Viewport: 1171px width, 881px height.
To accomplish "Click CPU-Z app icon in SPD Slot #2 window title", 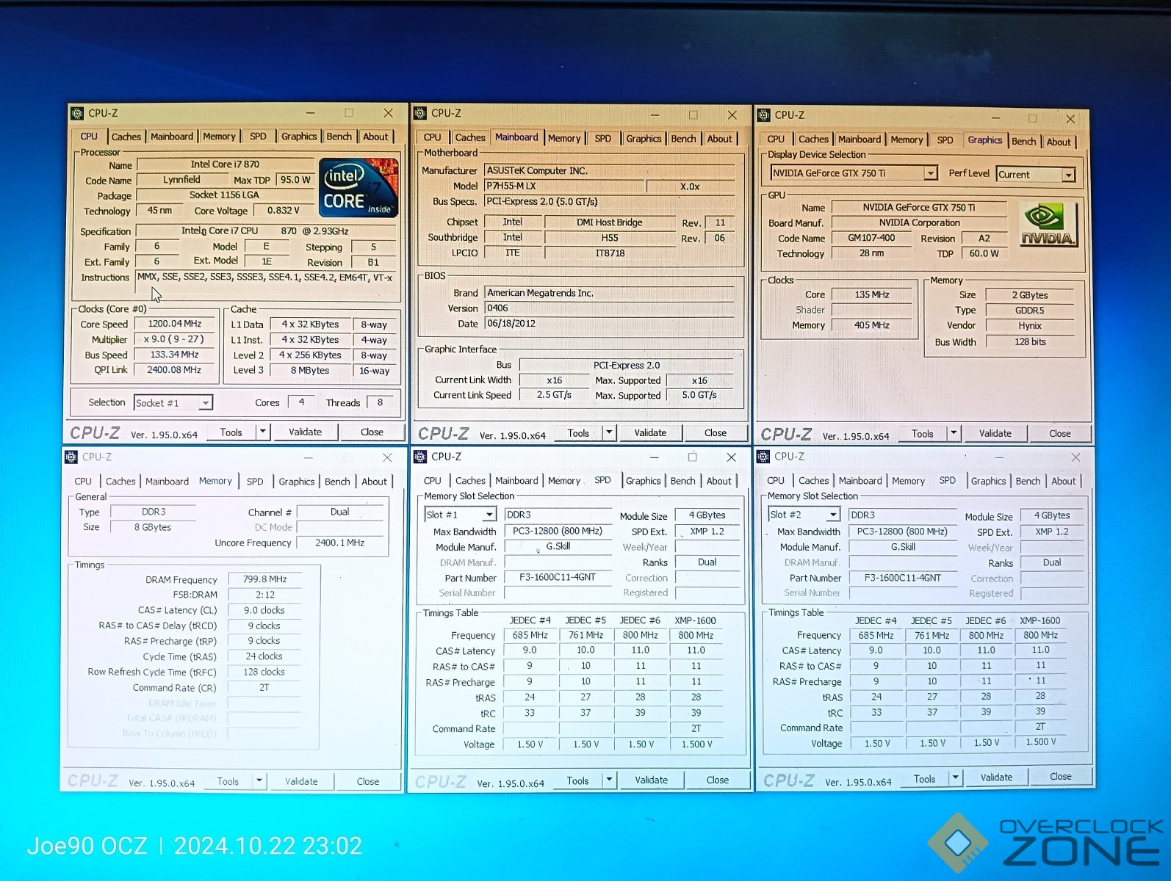I will (x=763, y=457).
